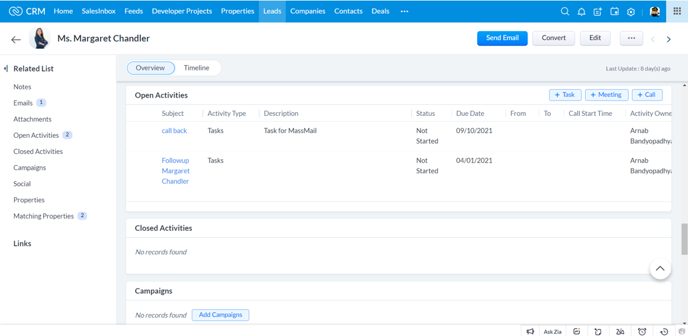Click the scroll-to-top circular button
Viewport: 688px width, 336px height.
[x=660, y=269]
